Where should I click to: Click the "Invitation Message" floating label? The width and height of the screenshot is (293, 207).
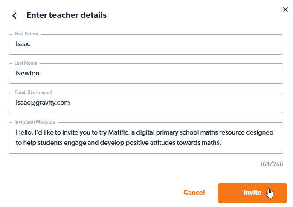pyautogui.click(x=35, y=122)
